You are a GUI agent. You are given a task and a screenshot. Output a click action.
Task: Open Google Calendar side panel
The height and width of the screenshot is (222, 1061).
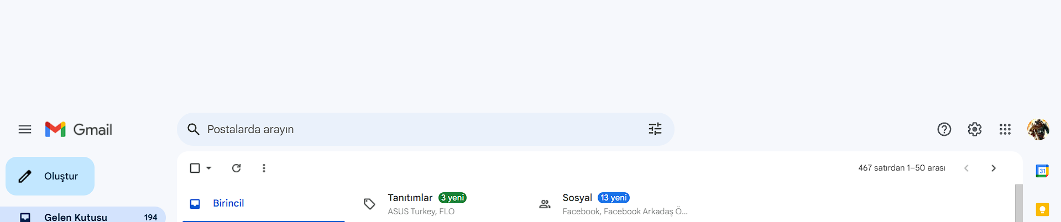[1042, 171]
